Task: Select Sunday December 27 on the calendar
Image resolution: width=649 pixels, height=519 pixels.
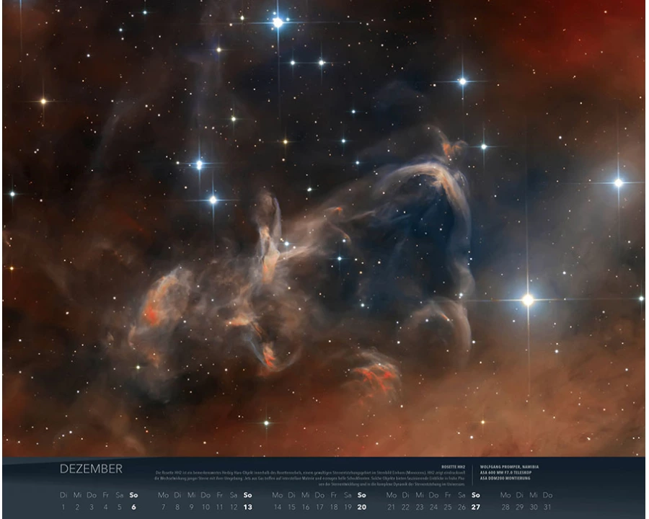Action: (x=475, y=507)
